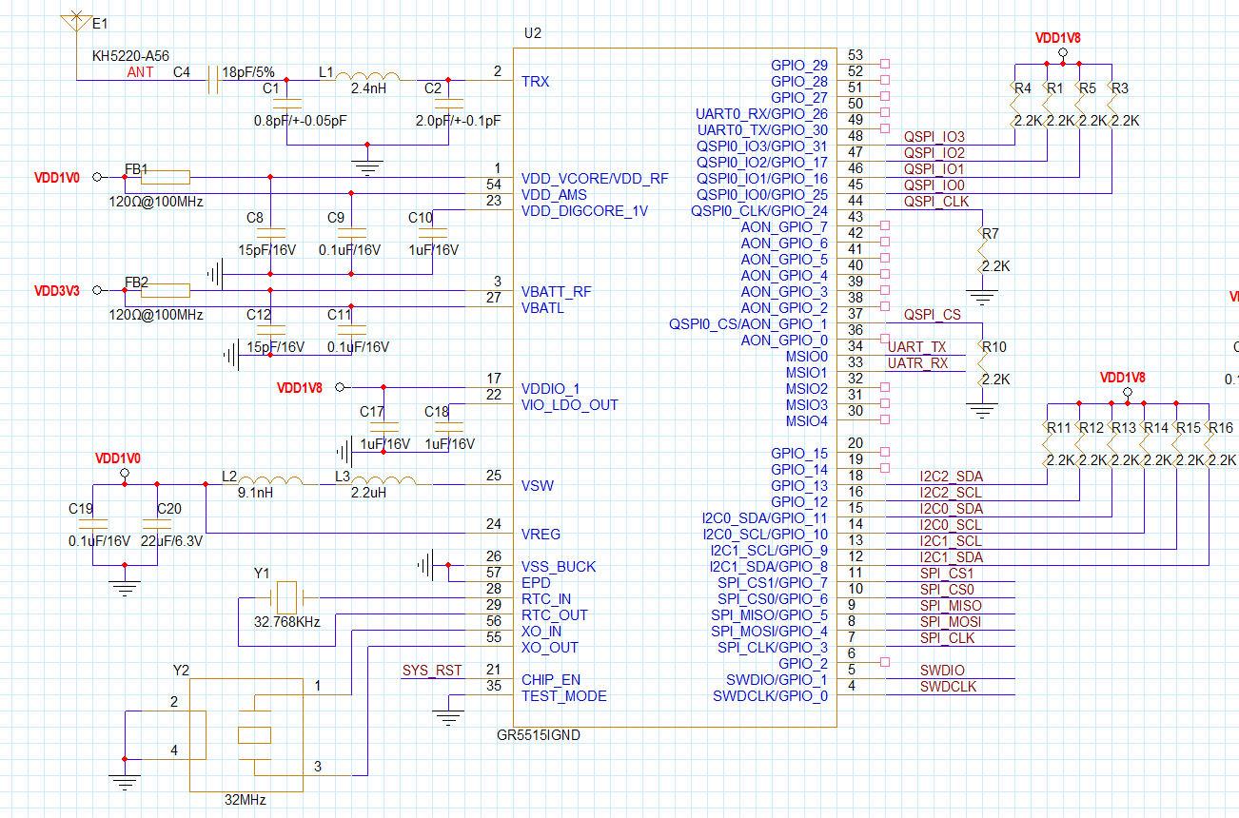This screenshot has width=1239, height=818.
Task: Select the ground symbol under TEST_MODE
Action: click(x=448, y=715)
